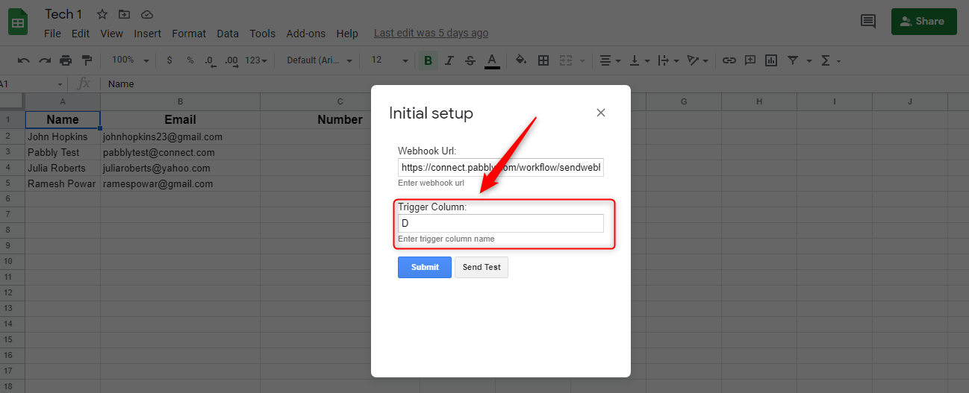
Task: Open the comment history icon
Action: coord(868,22)
